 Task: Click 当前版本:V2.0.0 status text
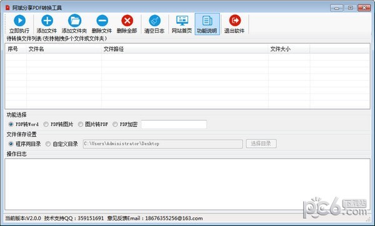coord(23,218)
